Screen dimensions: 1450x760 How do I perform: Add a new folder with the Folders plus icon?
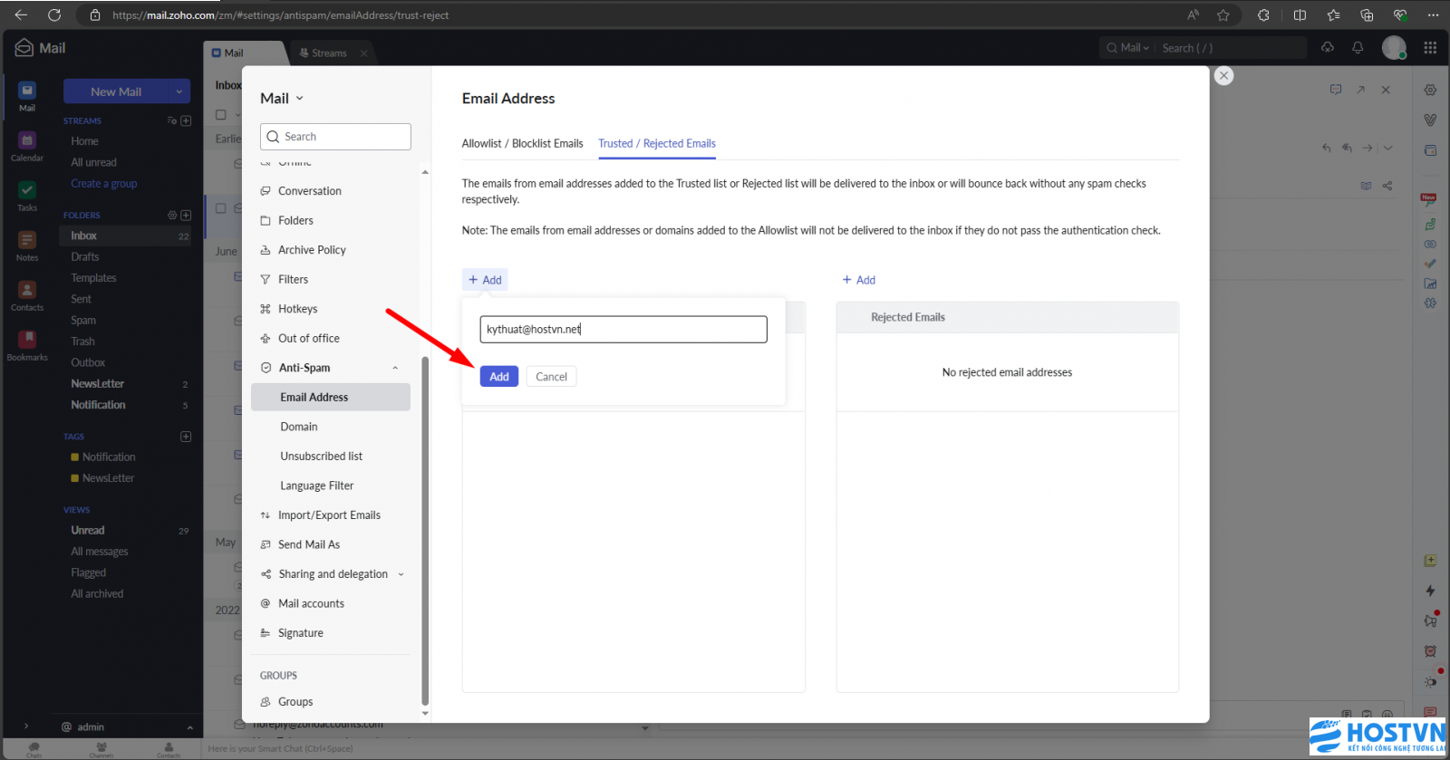(x=186, y=215)
